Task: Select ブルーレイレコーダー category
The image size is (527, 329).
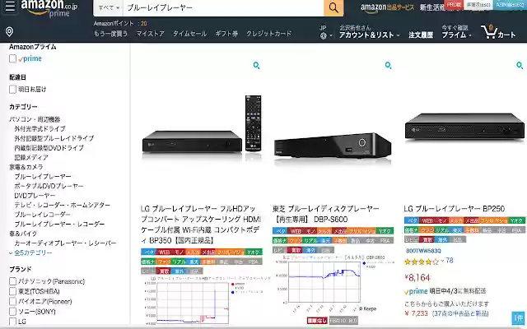Action: pos(42,215)
